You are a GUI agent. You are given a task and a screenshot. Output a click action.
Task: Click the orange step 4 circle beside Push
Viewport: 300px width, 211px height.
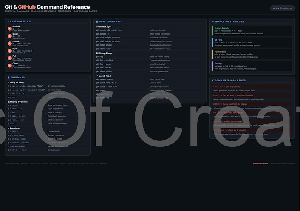(x=9, y=51)
